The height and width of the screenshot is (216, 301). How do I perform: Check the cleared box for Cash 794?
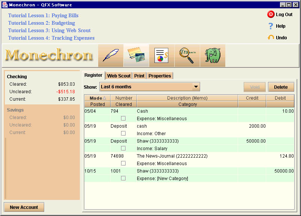123,119
